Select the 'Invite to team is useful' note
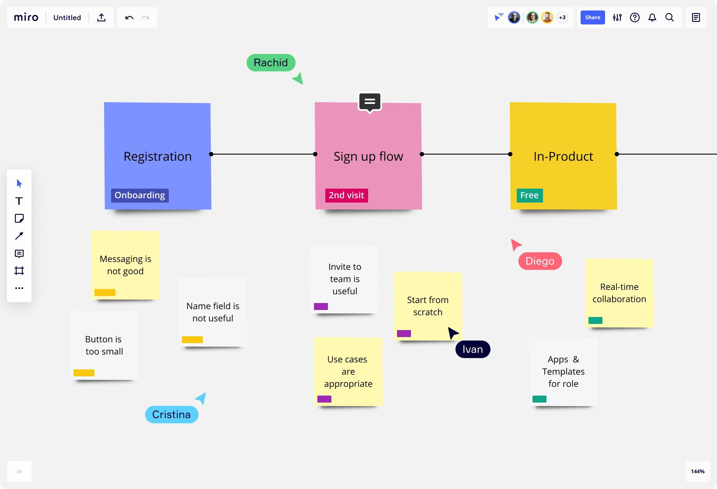 [345, 279]
